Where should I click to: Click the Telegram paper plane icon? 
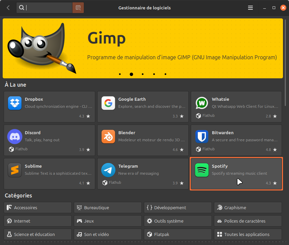[108, 170]
